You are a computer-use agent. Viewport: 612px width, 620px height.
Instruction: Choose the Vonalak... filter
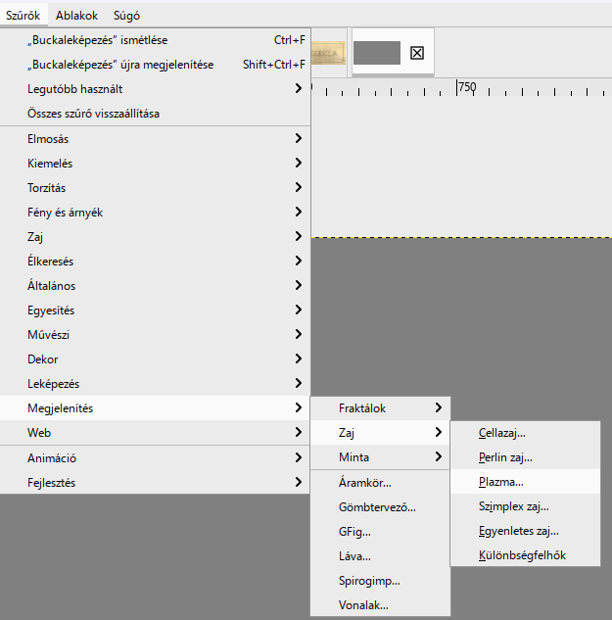coord(380,605)
